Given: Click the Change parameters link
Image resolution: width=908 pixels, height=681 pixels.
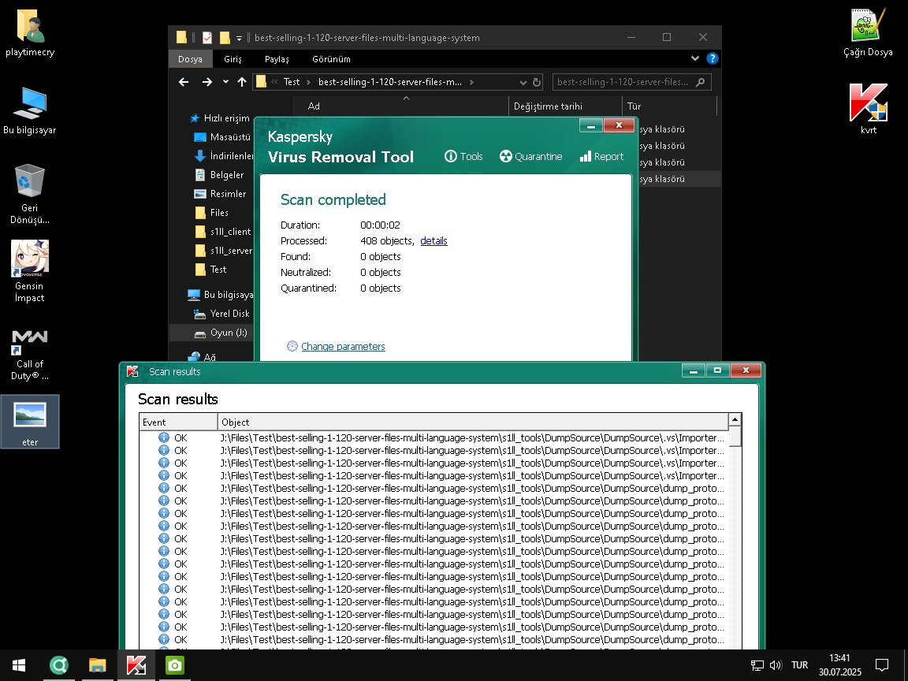Looking at the screenshot, I should pyautogui.click(x=343, y=347).
